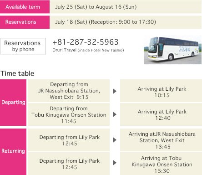The image size is (202, 175).
Task: Select the Arriving at Lily Park 10:15 cell
Action: (x=161, y=91)
